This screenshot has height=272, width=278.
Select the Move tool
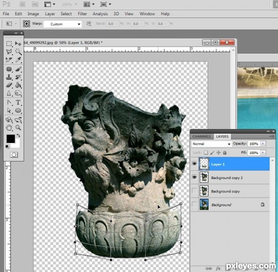click(x=18, y=43)
